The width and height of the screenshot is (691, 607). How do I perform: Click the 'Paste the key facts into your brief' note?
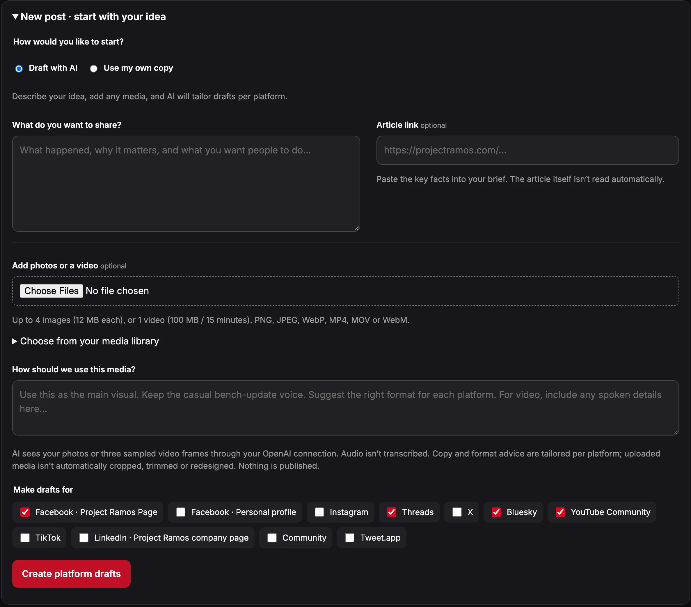pyautogui.click(x=520, y=179)
